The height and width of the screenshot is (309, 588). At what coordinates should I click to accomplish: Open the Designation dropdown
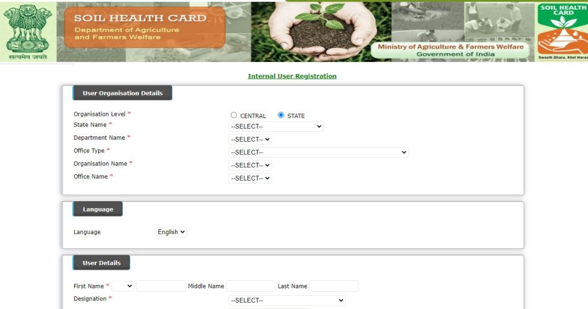(287, 300)
